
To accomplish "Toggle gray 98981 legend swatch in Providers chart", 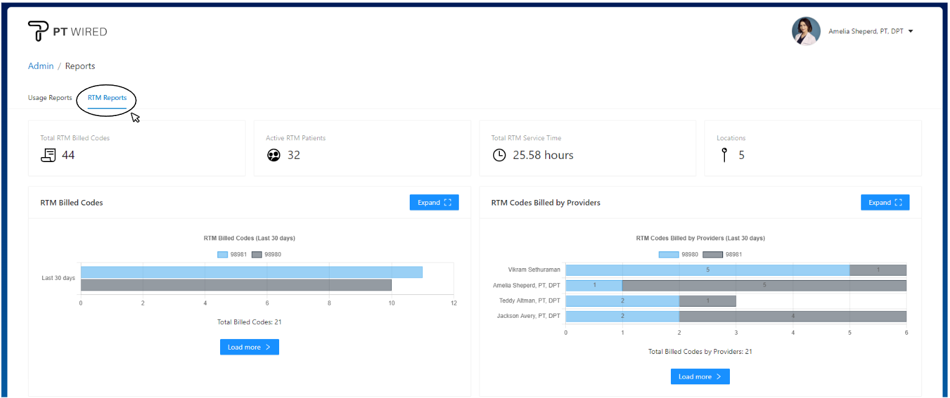I will pos(712,255).
